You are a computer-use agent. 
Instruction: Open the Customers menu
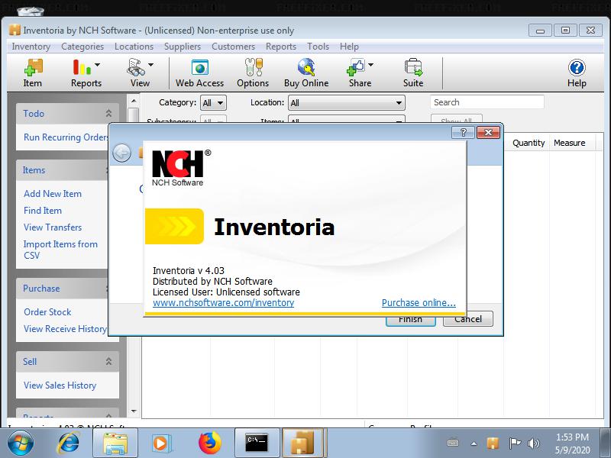pos(234,47)
